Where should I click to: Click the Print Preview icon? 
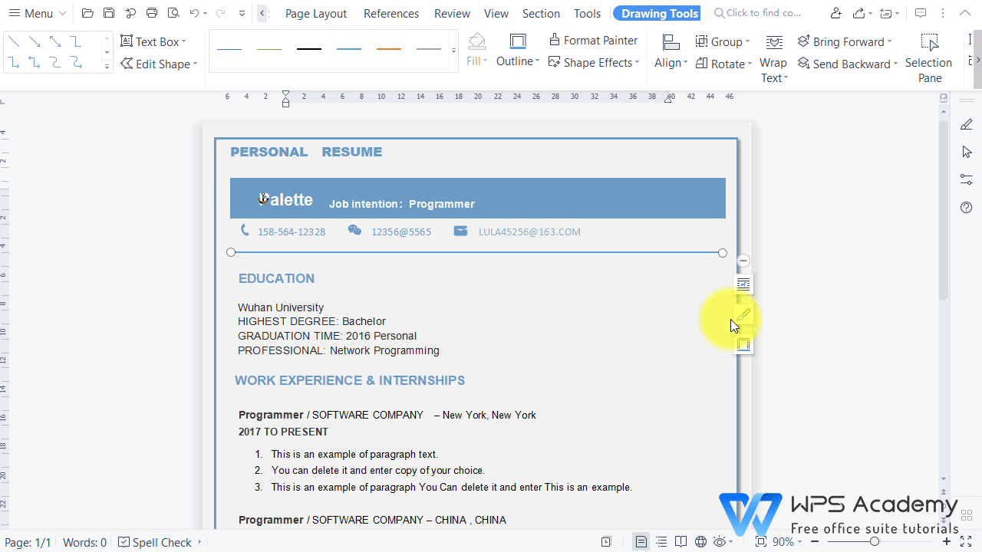(x=173, y=13)
